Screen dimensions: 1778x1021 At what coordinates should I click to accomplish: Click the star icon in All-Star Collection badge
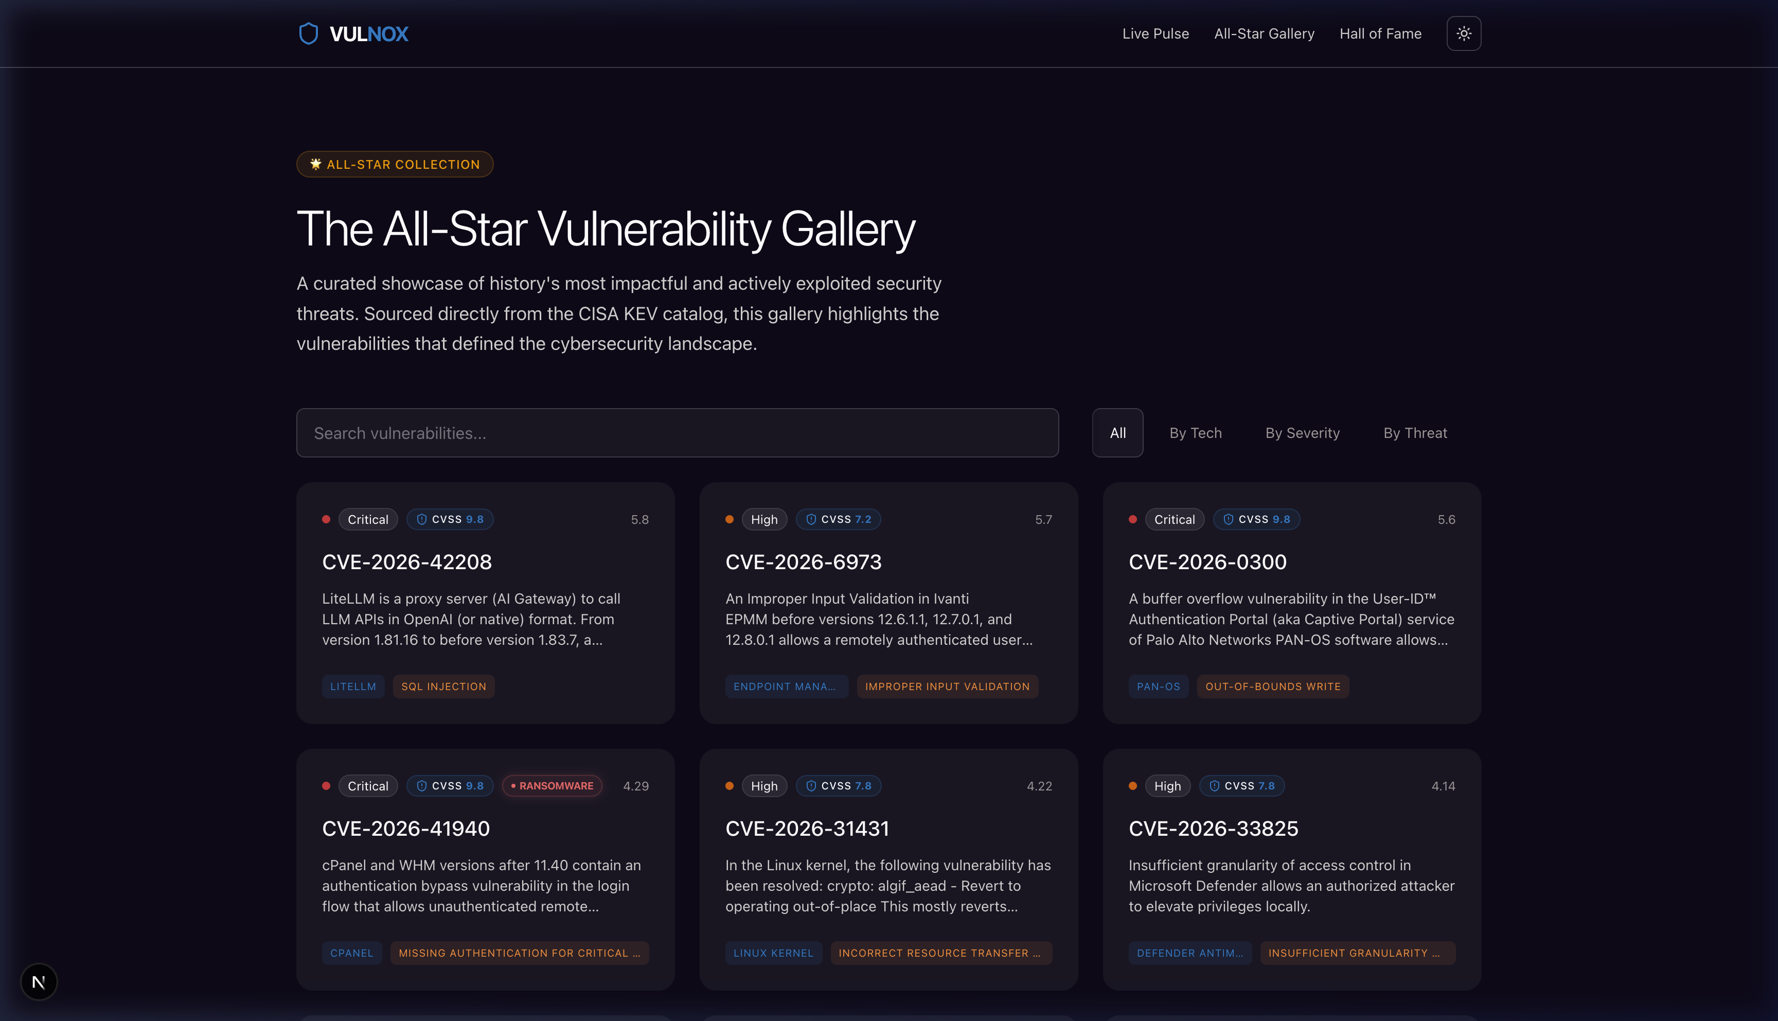point(316,164)
